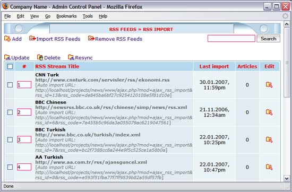This screenshot has height=192, width=292.
Task: Check the CNN Turk row checkbox
Action: point(10,85)
